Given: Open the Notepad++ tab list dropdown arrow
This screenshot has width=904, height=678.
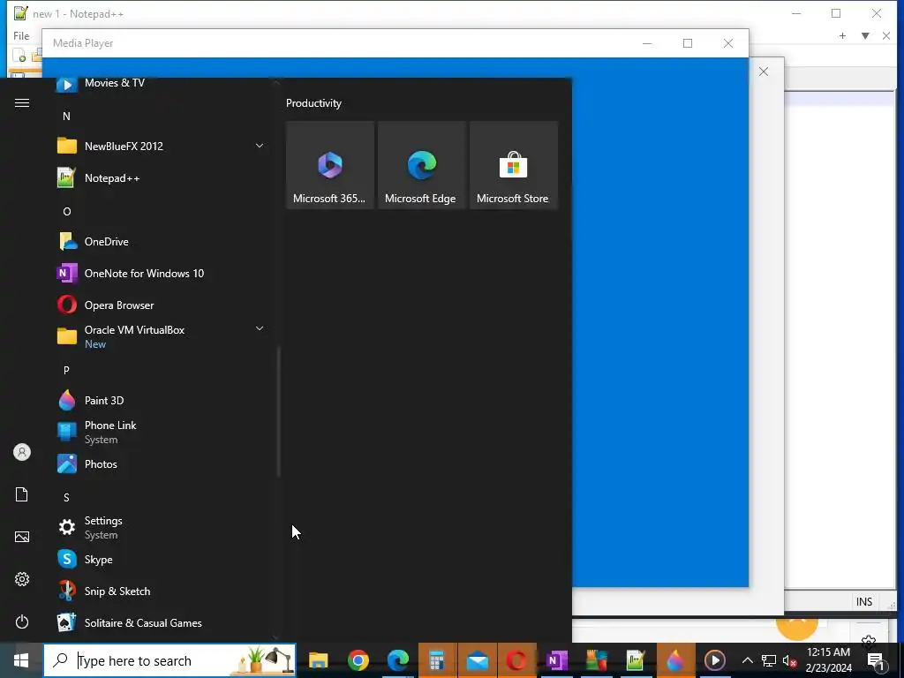Looking at the screenshot, I should pos(865,35).
